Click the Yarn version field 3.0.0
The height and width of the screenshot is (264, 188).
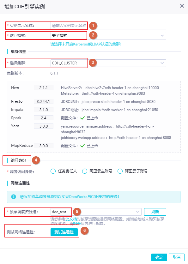[x=44, y=126]
